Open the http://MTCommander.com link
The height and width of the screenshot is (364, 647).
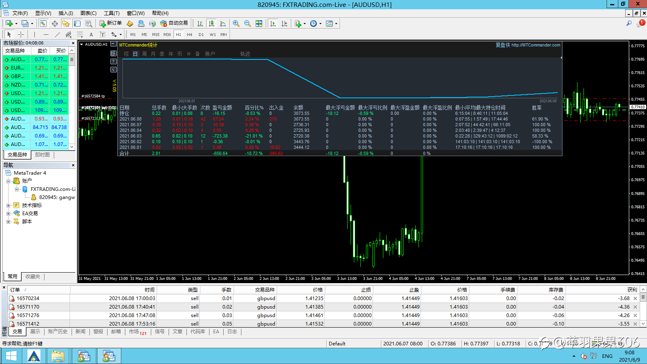[536, 45]
